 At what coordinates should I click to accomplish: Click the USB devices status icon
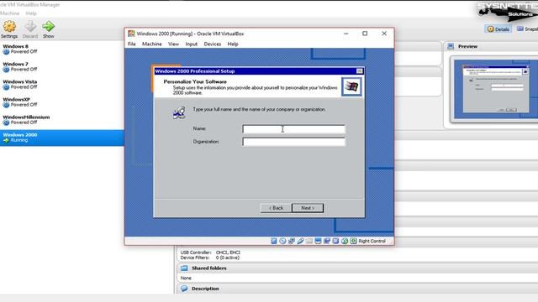tap(301, 241)
